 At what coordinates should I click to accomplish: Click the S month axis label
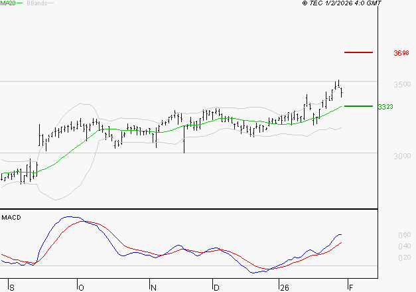12,288
